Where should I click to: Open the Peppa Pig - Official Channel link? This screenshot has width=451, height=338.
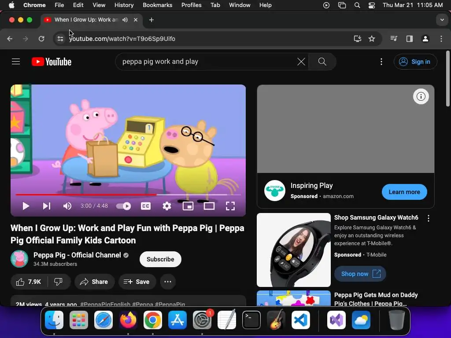pyautogui.click(x=77, y=255)
